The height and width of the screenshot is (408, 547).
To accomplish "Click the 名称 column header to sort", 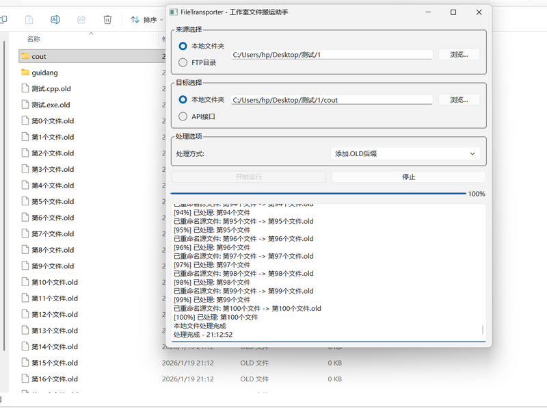I will [34, 39].
